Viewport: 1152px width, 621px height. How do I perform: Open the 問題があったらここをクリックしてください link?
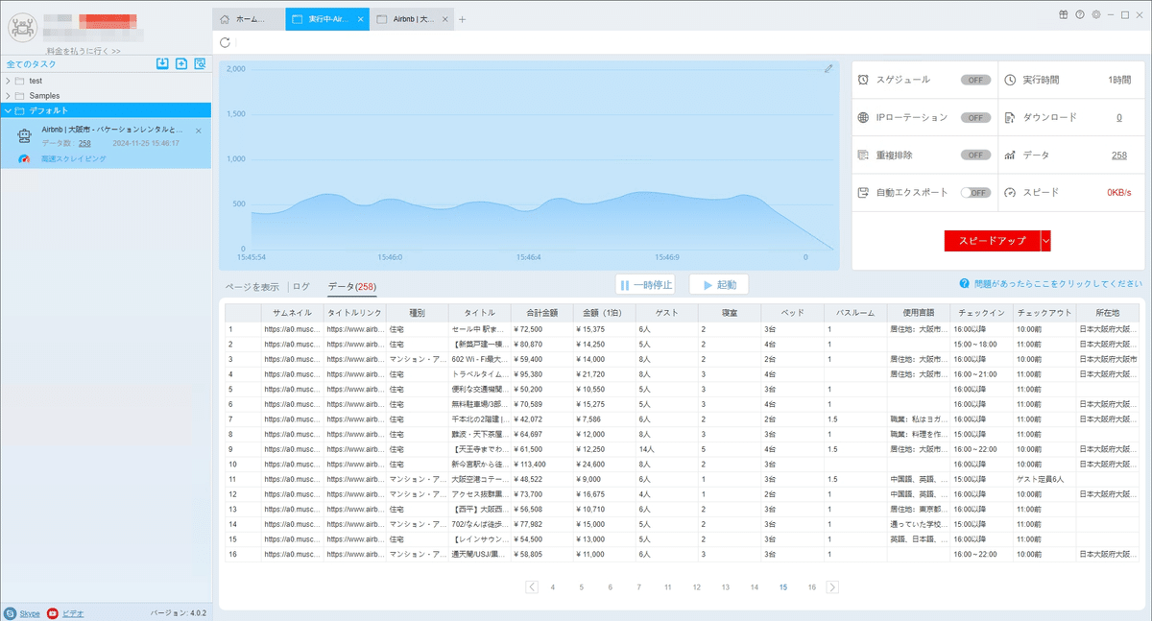tap(1057, 284)
